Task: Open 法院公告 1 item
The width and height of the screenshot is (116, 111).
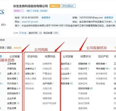Action: point(30,74)
